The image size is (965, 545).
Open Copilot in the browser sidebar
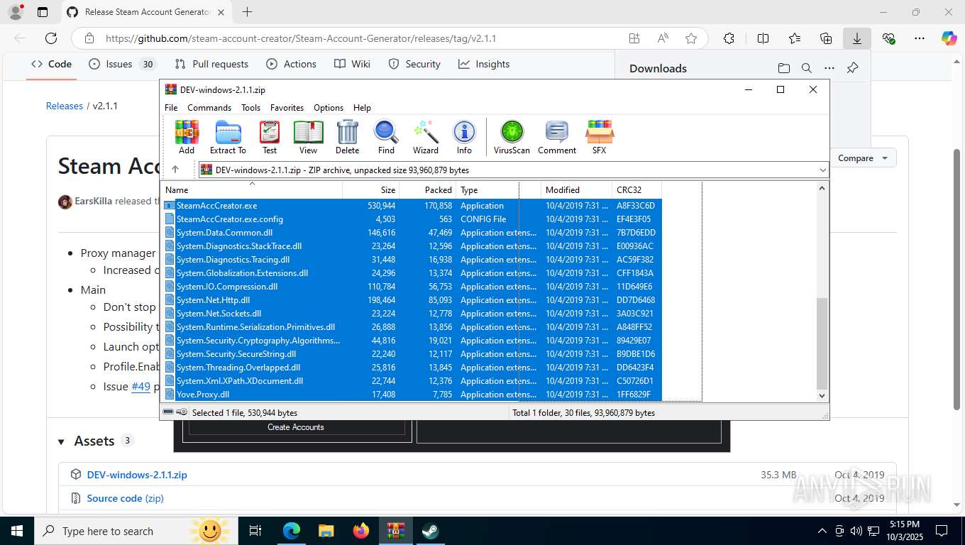pyautogui.click(x=949, y=38)
